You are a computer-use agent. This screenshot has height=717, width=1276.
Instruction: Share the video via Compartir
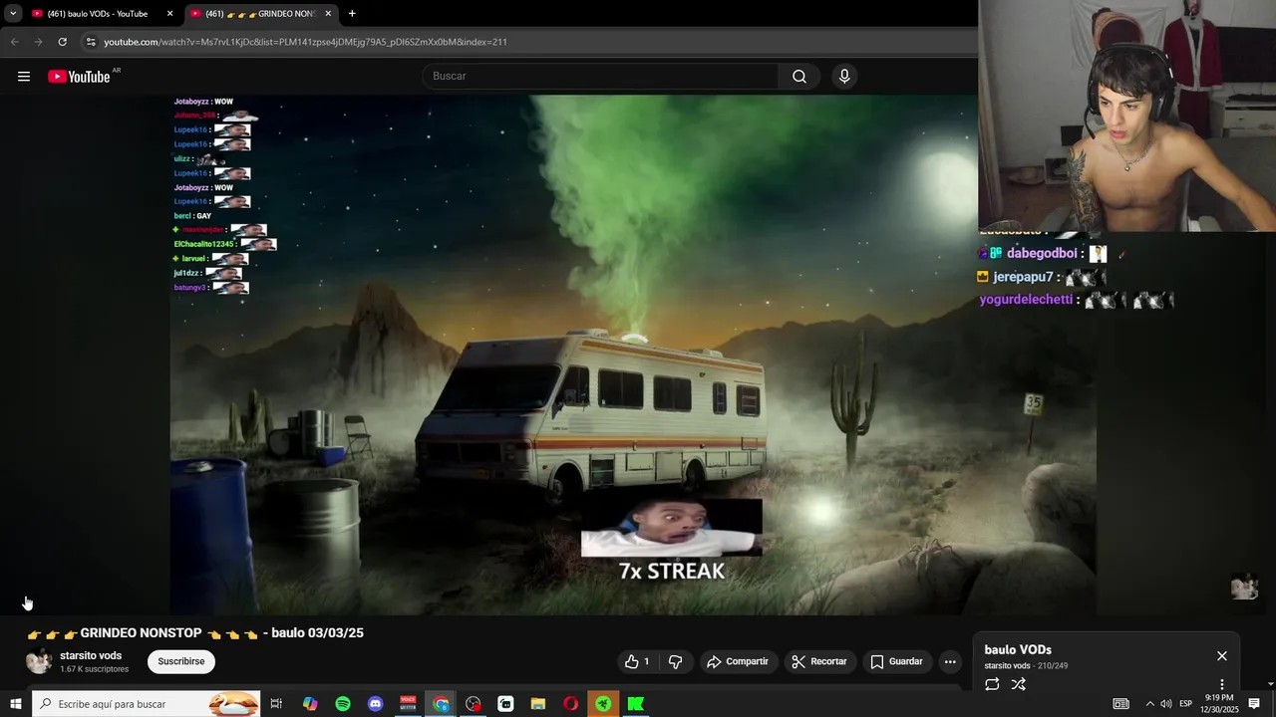tap(738, 661)
